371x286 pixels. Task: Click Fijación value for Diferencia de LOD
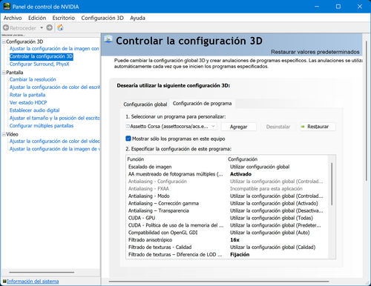click(x=240, y=255)
